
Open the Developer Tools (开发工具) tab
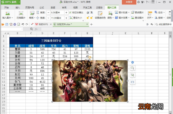click(x=87, y=8)
